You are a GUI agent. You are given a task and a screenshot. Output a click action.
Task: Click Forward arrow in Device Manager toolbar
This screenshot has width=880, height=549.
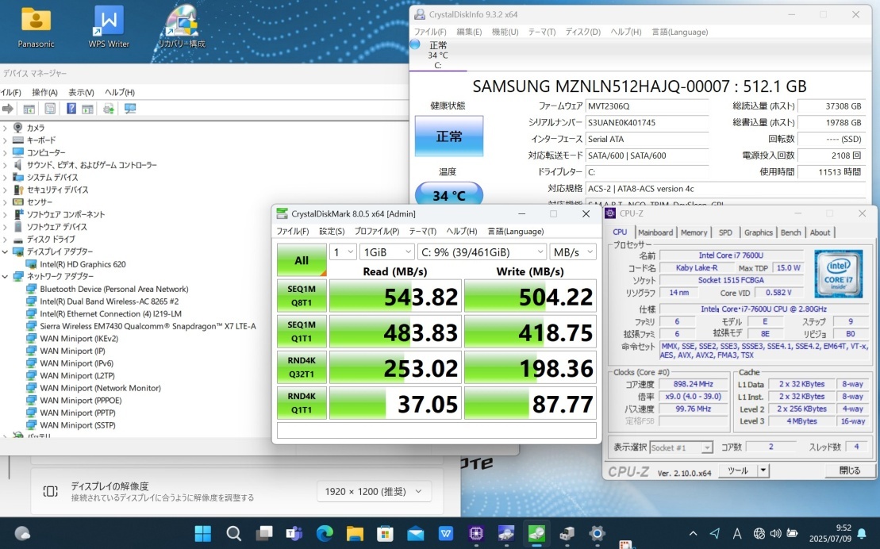click(x=8, y=109)
